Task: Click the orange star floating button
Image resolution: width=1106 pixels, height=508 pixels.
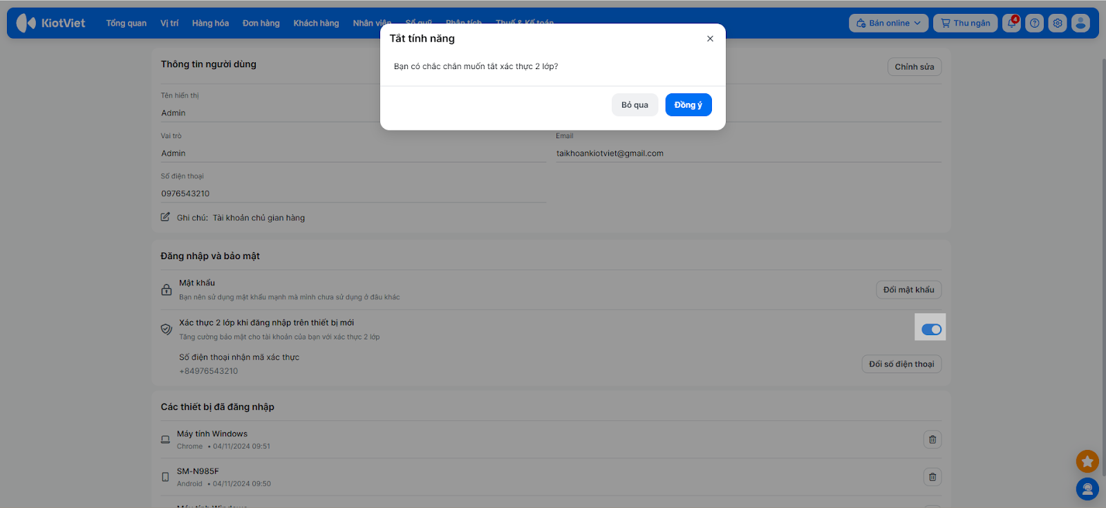Action: (x=1087, y=461)
